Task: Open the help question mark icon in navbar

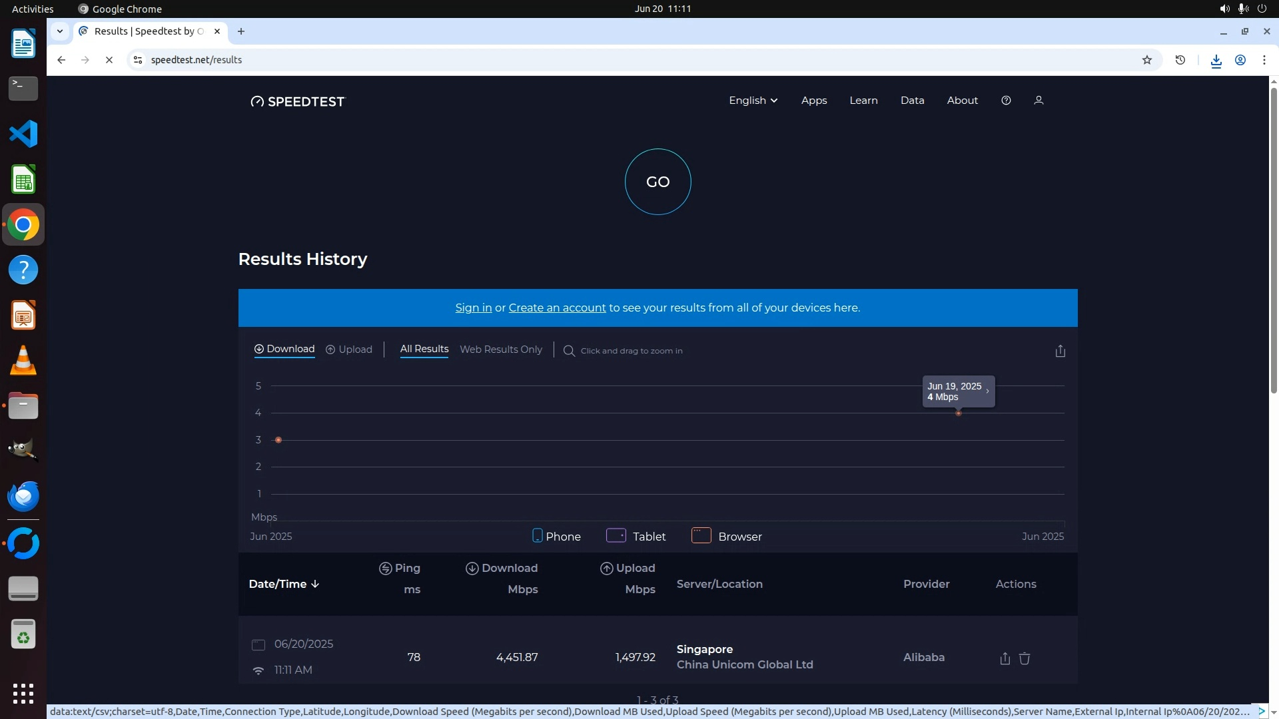Action: (x=1006, y=101)
